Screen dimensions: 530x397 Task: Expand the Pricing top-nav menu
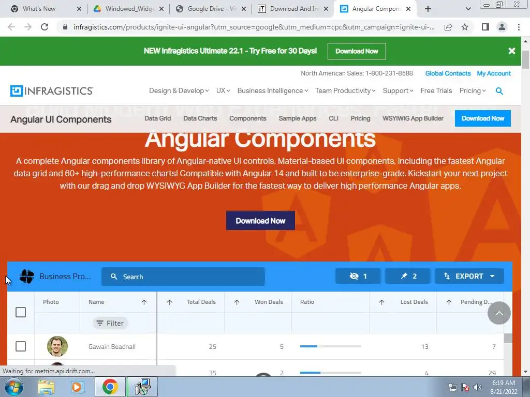click(473, 91)
